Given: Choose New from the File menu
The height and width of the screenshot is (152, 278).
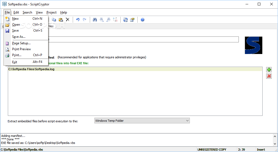Looking at the screenshot, I should coord(26,19).
